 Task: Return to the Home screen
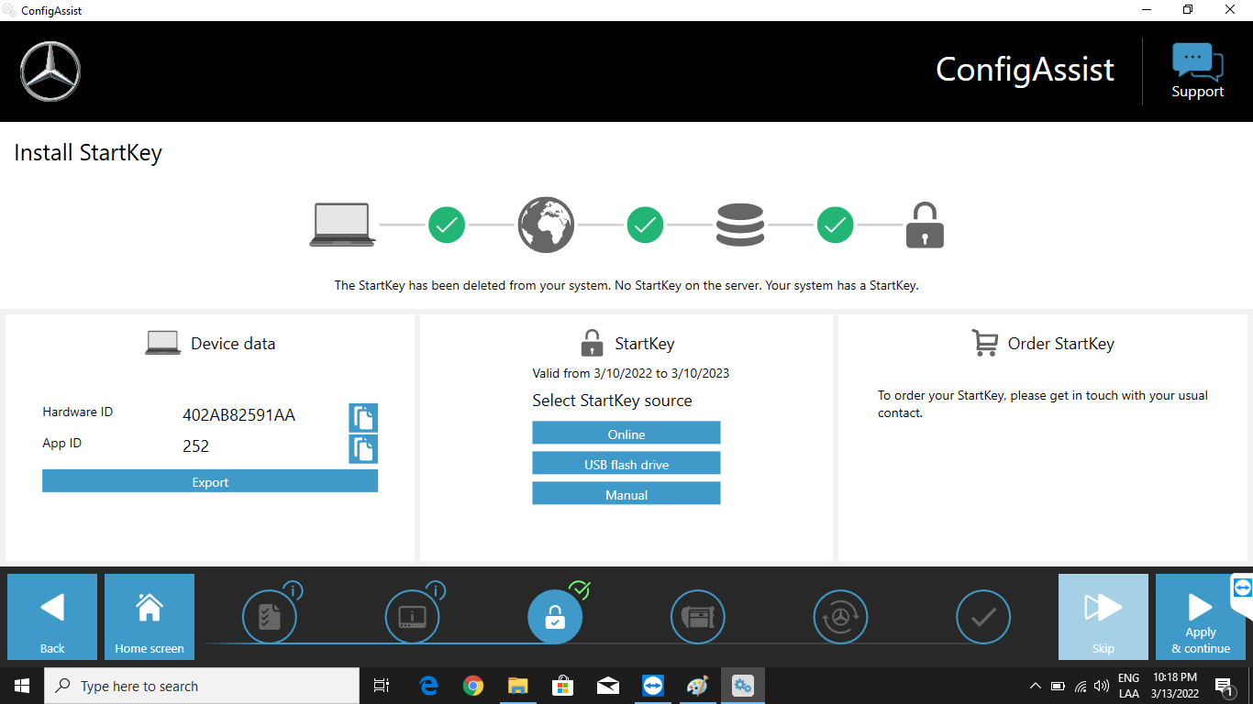[150, 616]
